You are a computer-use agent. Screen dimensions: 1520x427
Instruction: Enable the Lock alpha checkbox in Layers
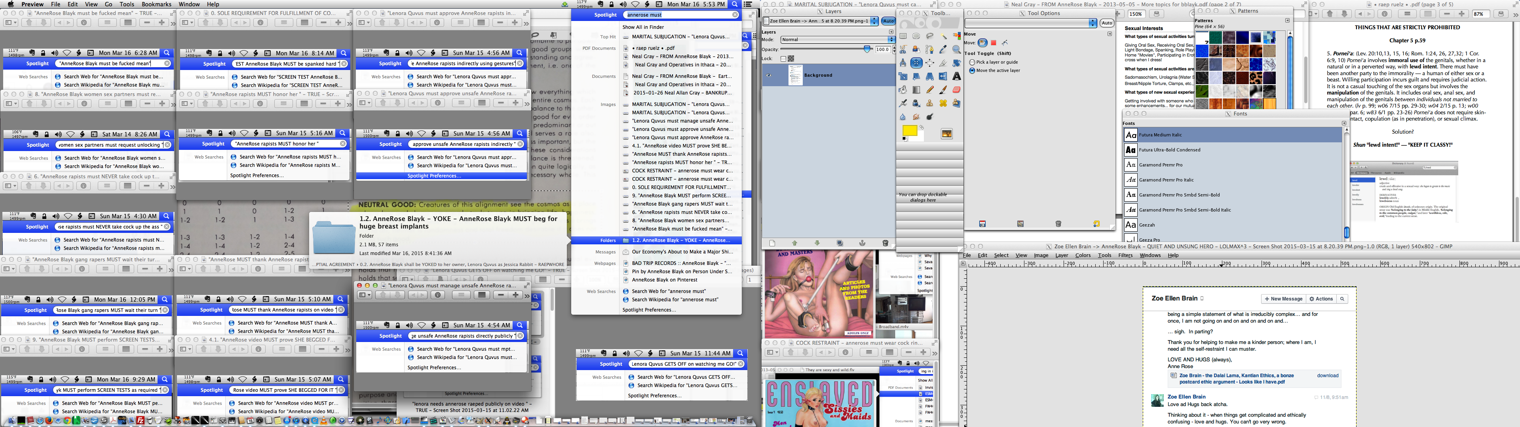[784, 59]
